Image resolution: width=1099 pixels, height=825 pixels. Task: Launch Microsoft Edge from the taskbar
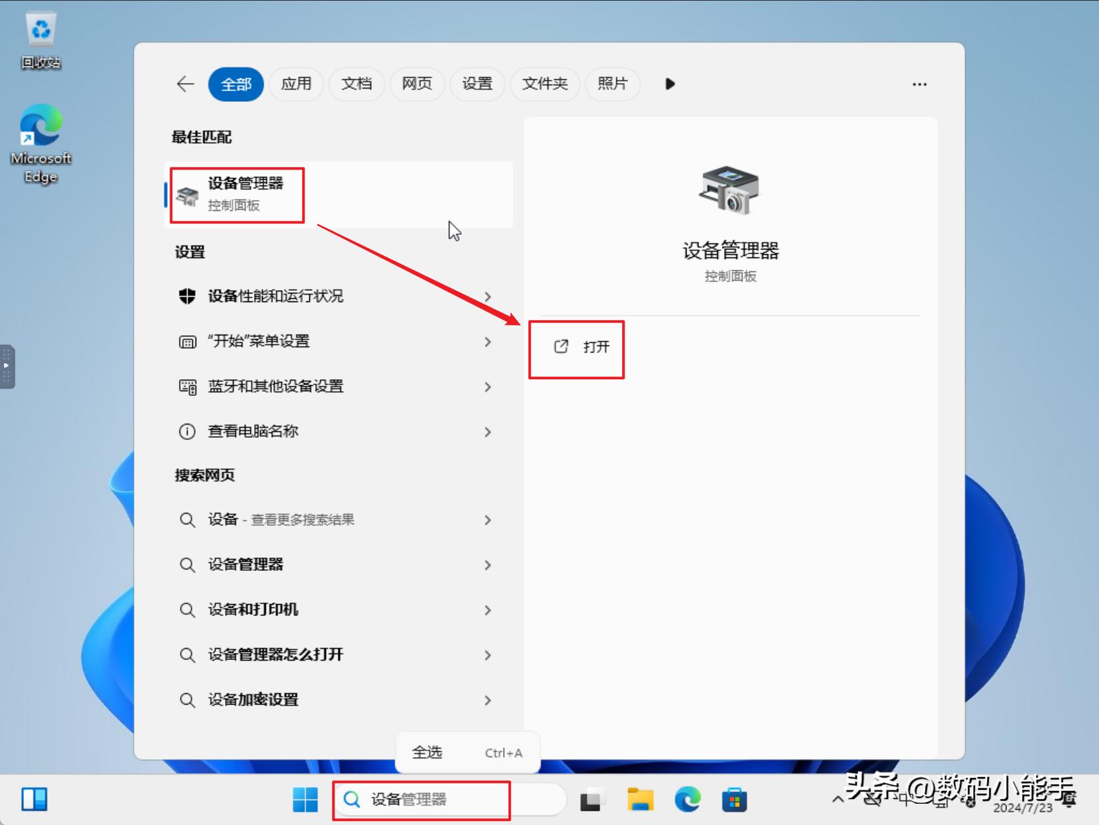pos(687,799)
